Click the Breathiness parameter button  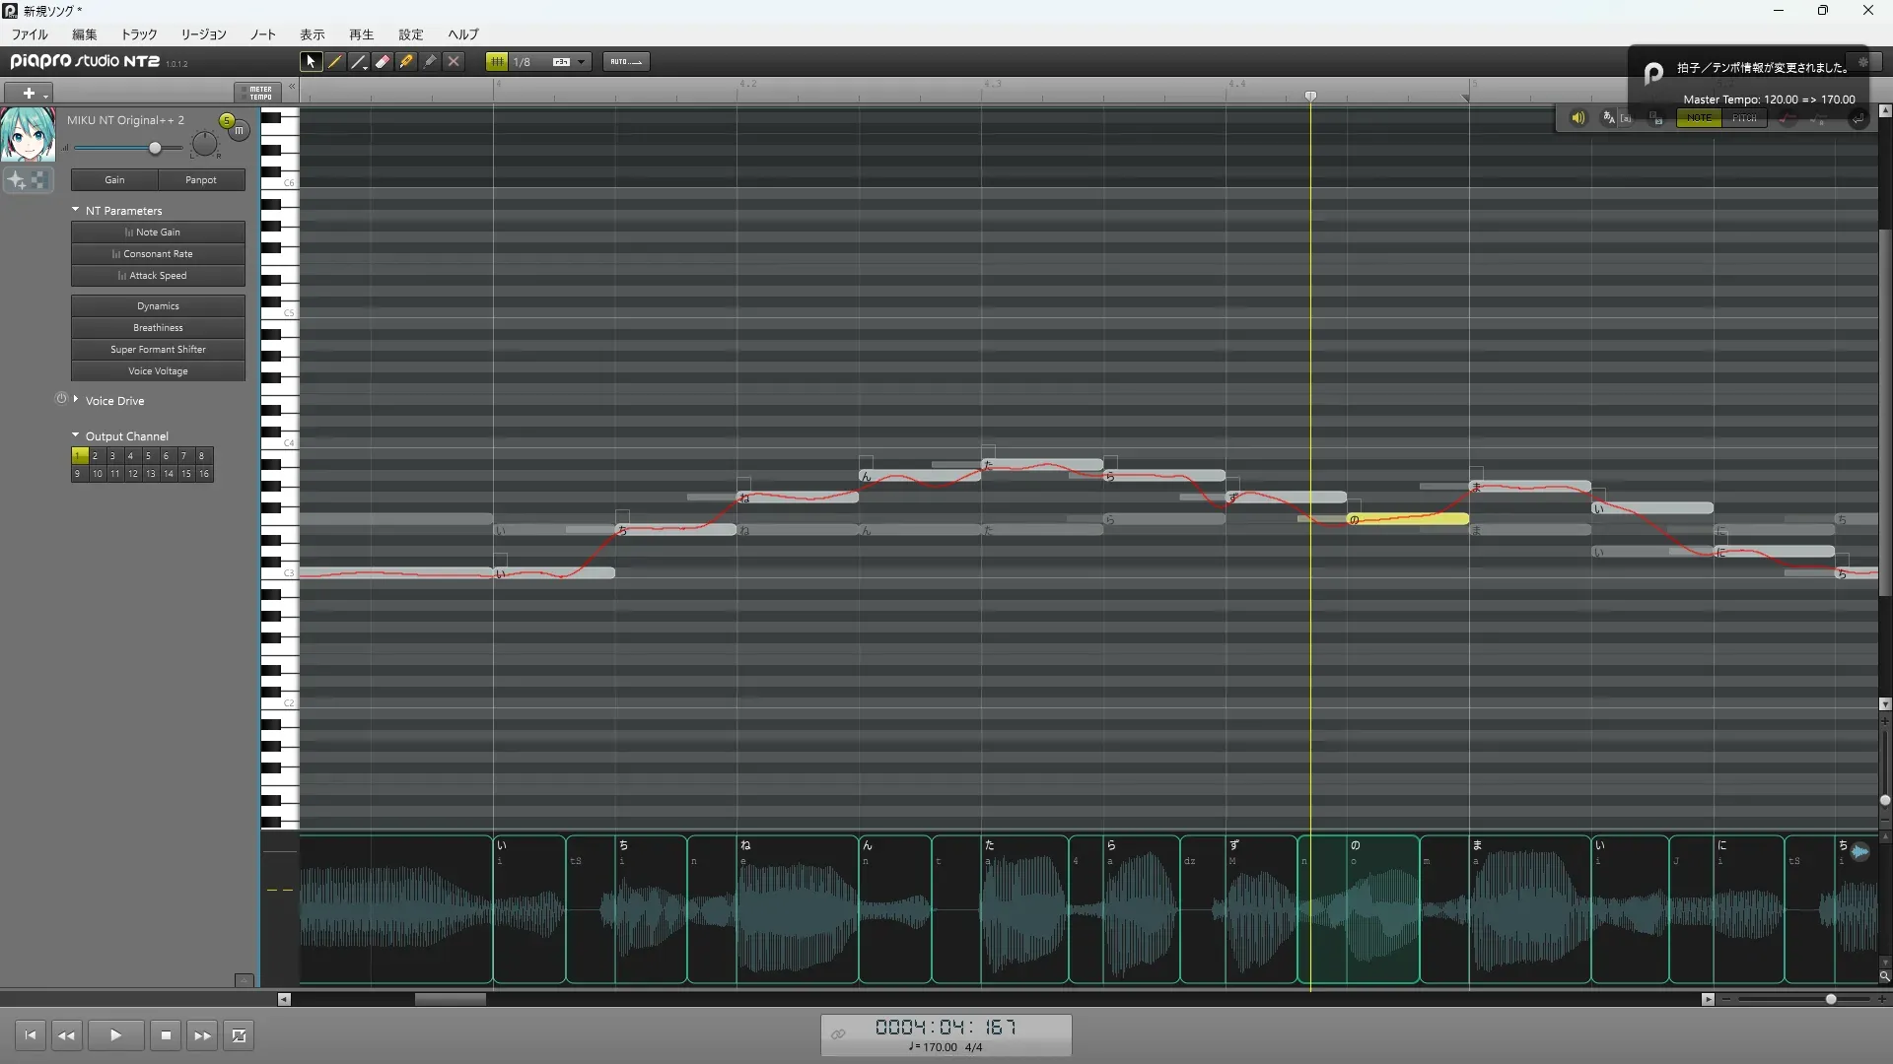[x=158, y=327]
